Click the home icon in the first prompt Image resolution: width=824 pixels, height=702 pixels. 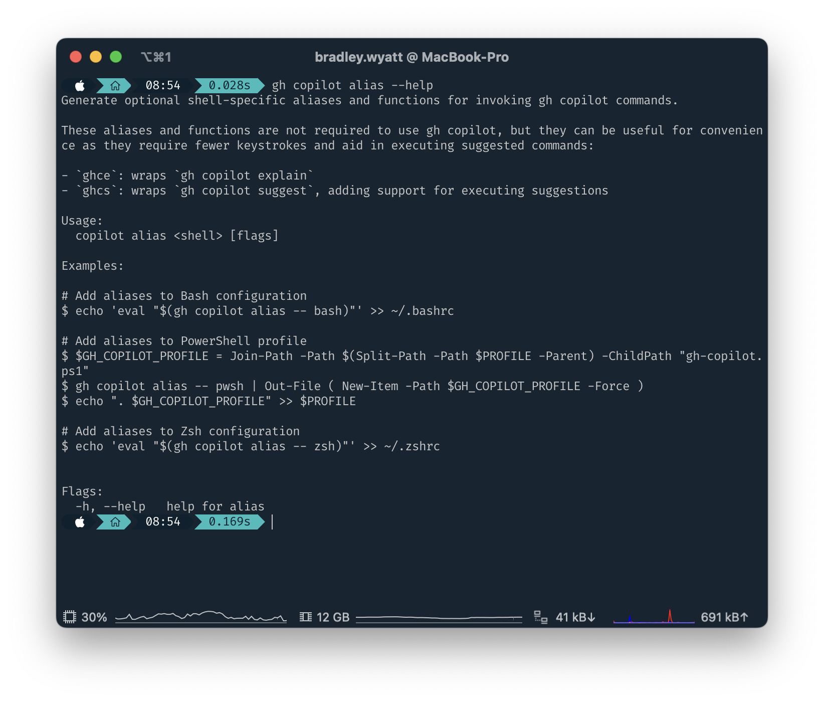click(115, 86)
